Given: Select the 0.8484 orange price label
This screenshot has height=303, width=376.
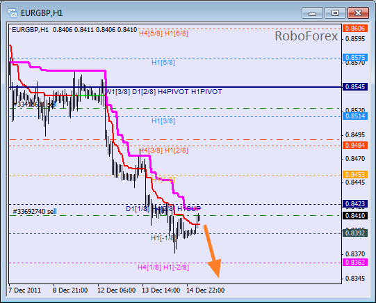Looking at the screenshot, I should click(355, 146).
